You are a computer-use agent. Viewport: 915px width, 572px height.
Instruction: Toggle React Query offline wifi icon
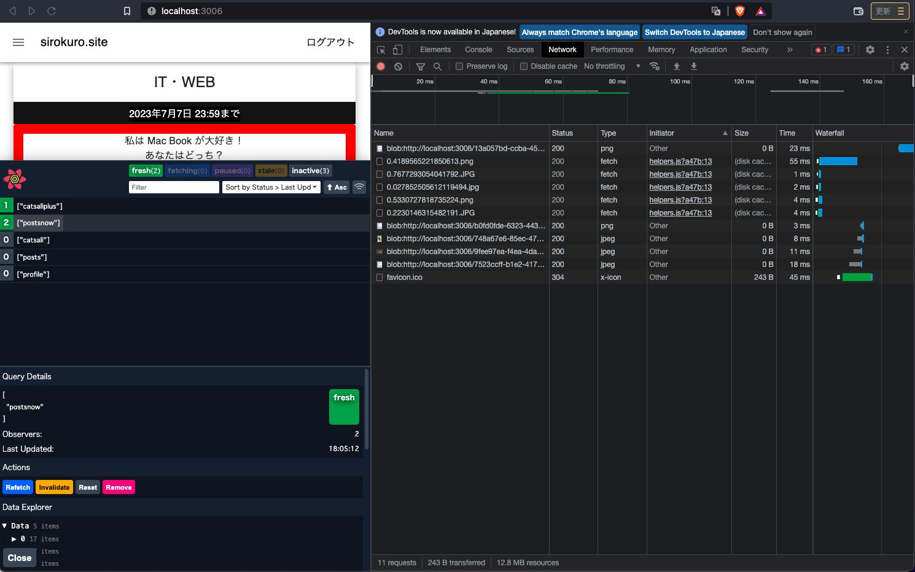tap(359, 187)
